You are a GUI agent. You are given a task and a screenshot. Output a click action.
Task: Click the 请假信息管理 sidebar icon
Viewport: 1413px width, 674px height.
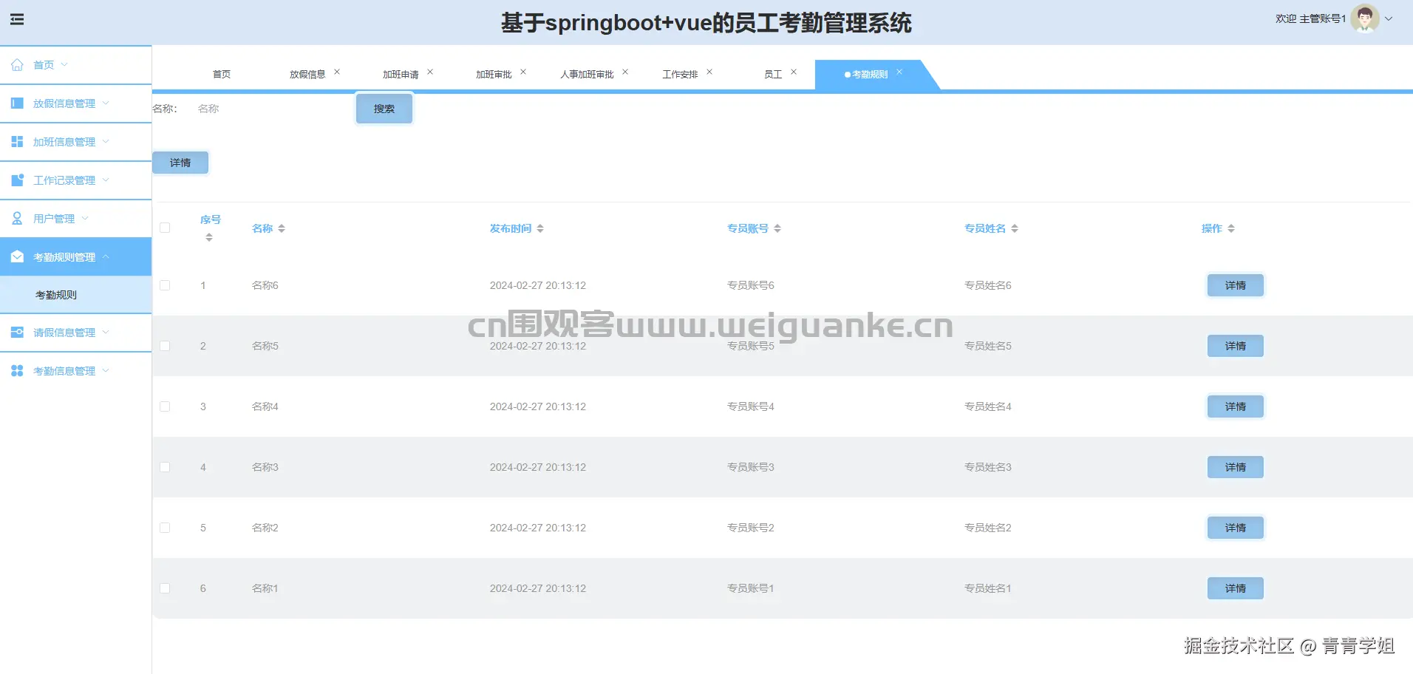point(17,333)
